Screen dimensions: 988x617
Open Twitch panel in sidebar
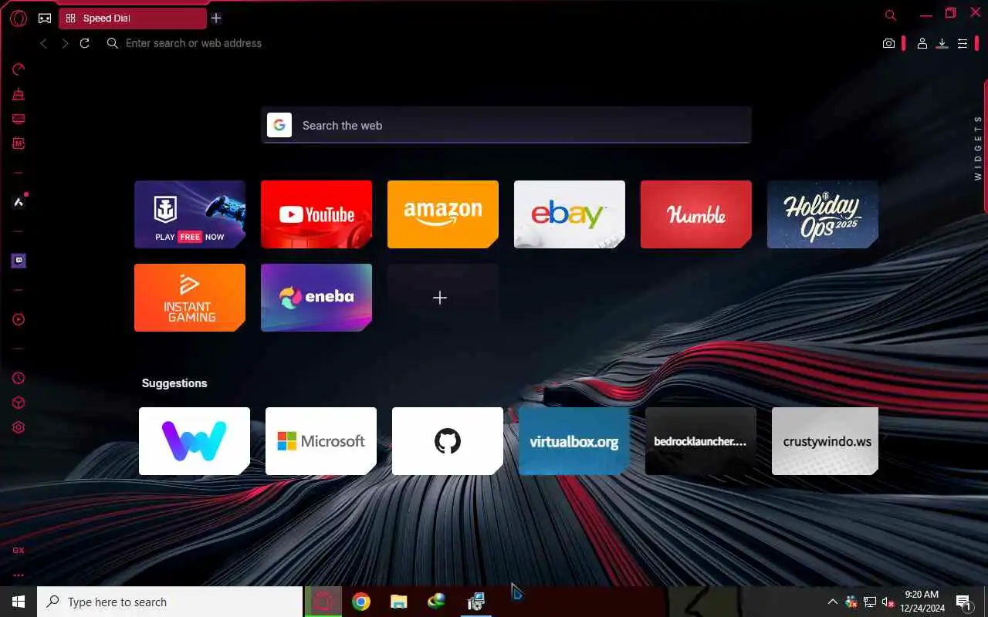[19, 261]
